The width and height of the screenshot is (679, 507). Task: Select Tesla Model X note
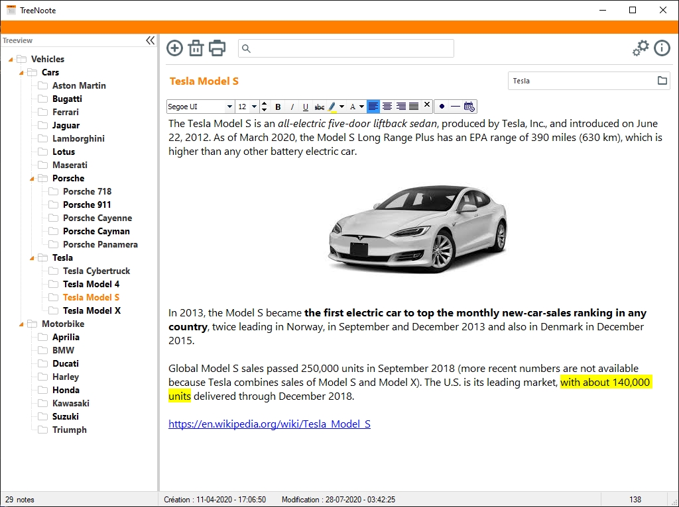pyautogui.click(x=92, y=311)
